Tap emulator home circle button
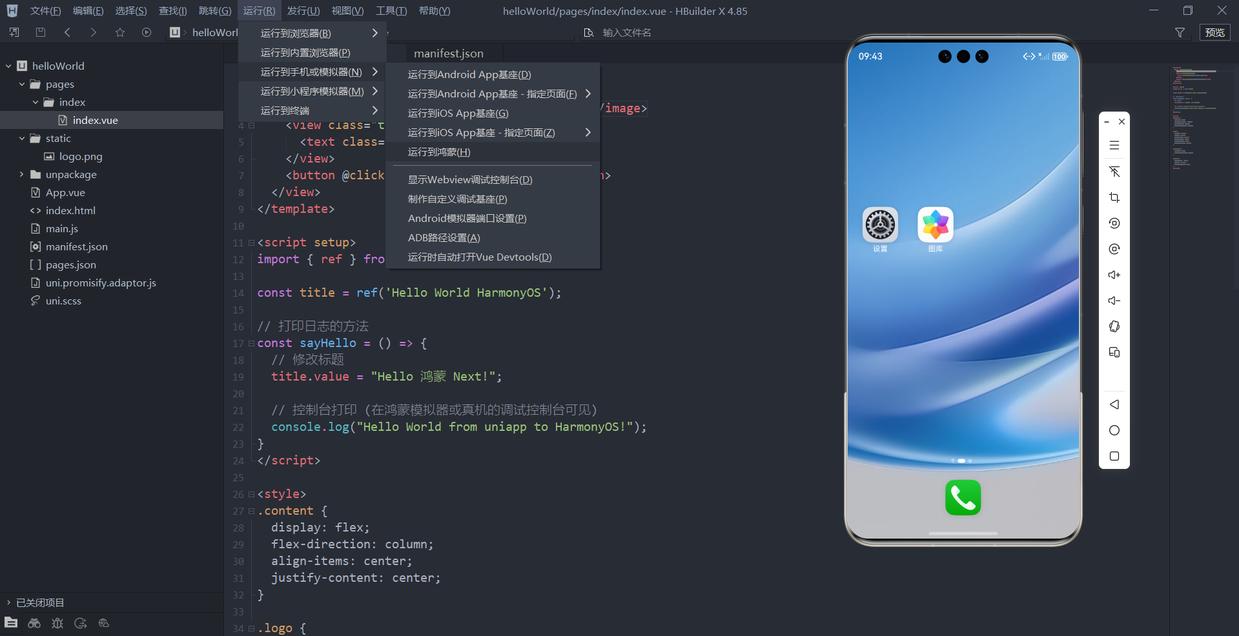Image resolution: width=1239 pixels, height=636 pixels. point(1114,430)
